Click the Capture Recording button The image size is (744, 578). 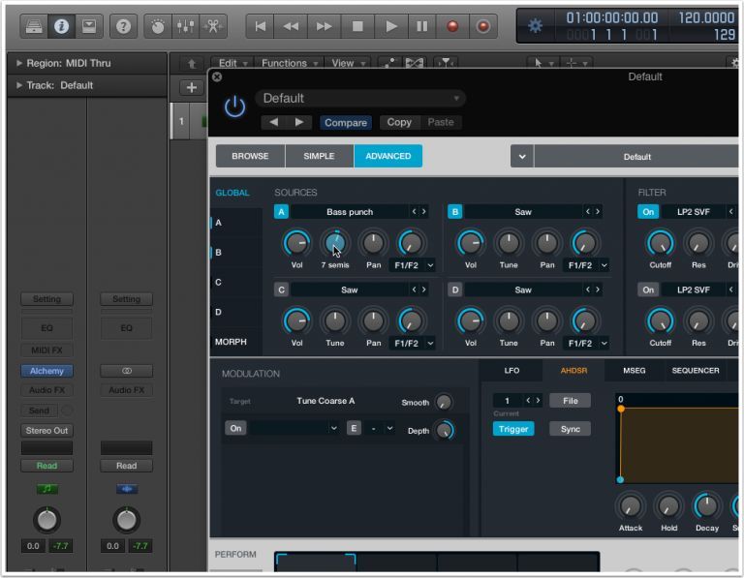click(x=483, y=26)
